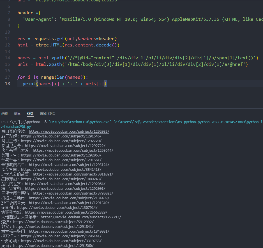The height and width of the screenshot is (248, 263).
Task: Open the 星际穿越 movie URL
Action: 61,179
